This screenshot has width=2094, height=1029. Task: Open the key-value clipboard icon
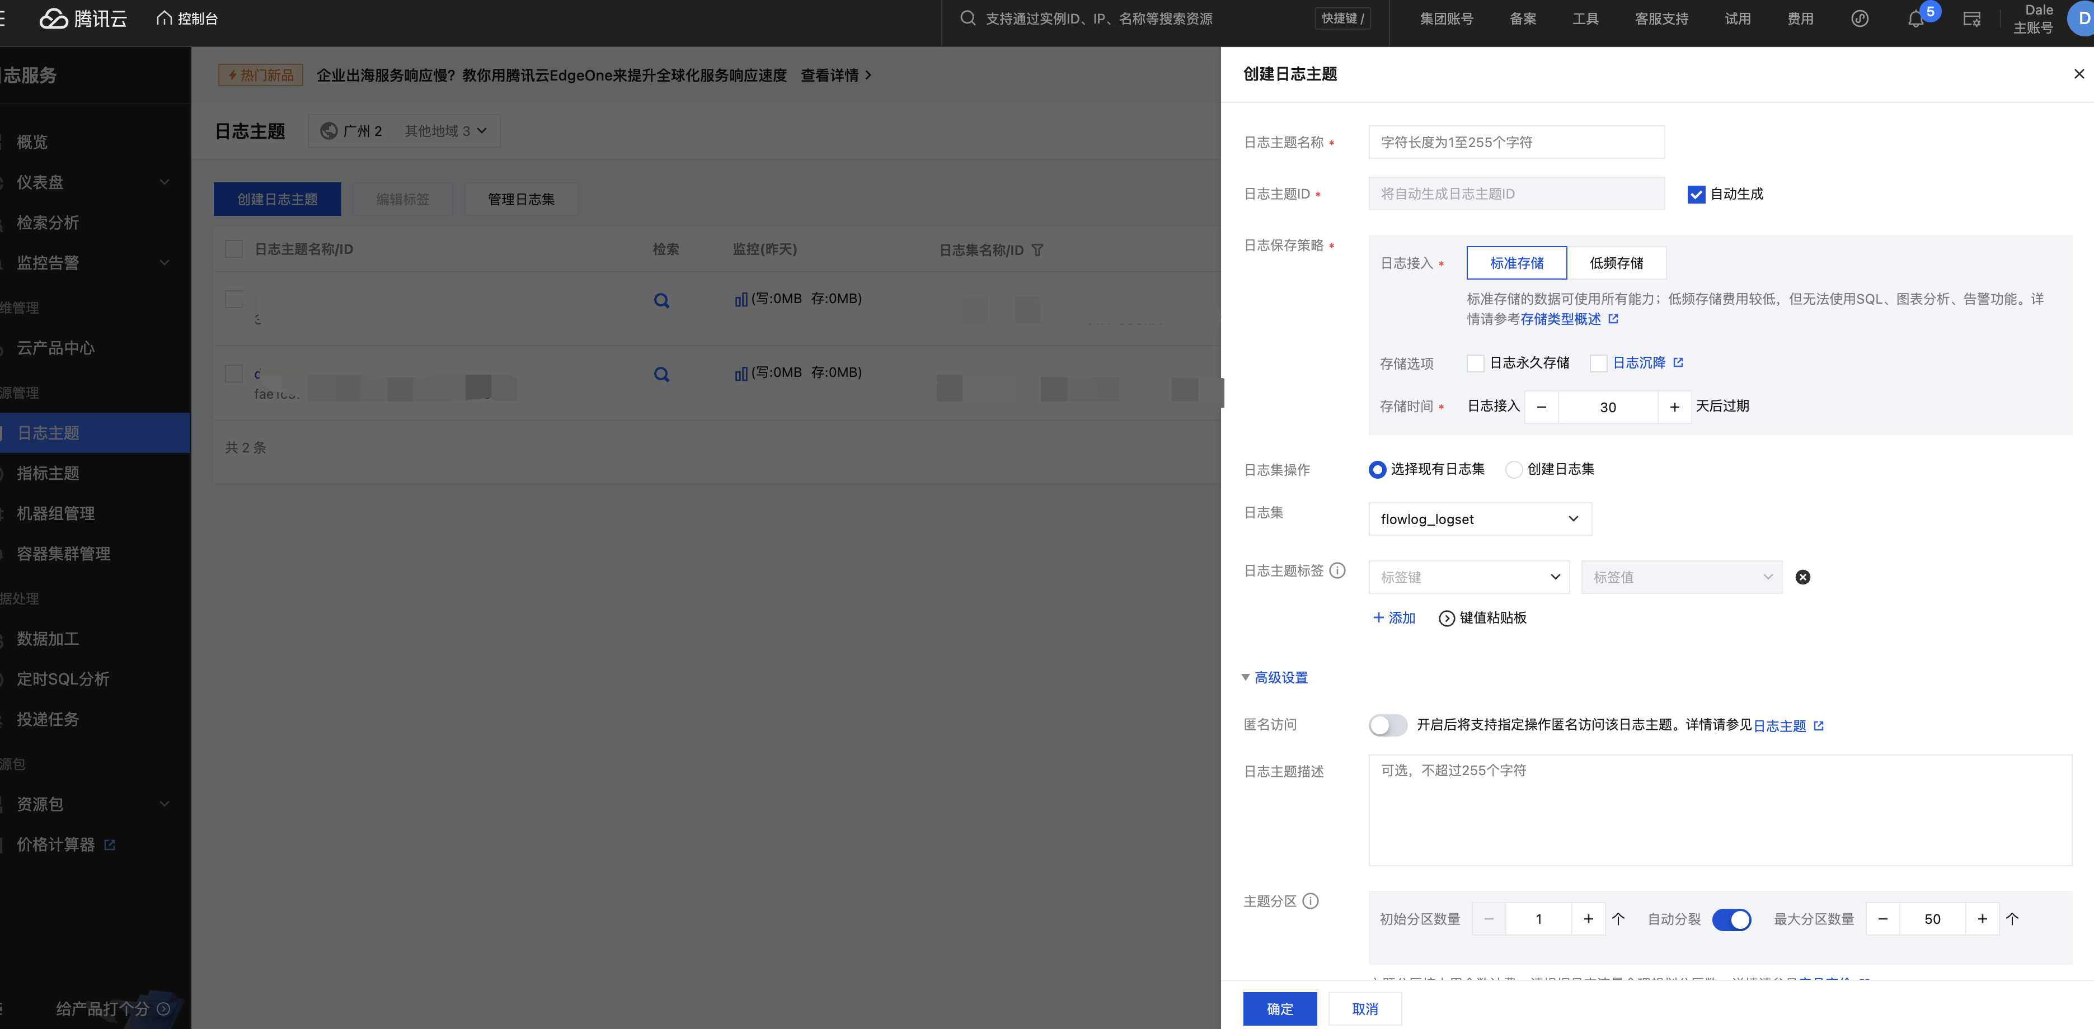[1446, 619]
